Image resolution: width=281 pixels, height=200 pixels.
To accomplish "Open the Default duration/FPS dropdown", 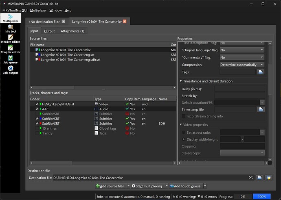I will [x=262, y=102].
